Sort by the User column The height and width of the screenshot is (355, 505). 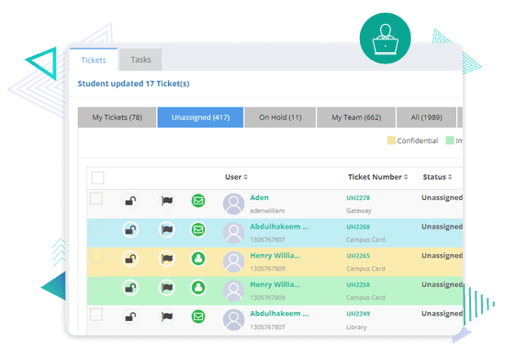pos(236,177)
